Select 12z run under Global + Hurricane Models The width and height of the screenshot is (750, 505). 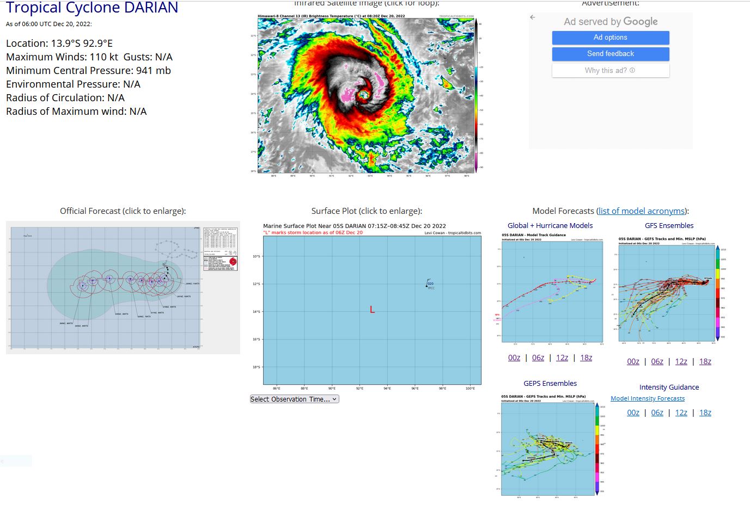562,358
